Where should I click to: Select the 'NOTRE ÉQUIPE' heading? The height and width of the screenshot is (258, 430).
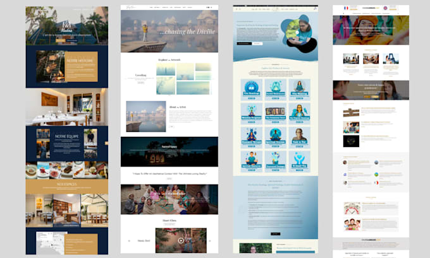tap(66, 136)
